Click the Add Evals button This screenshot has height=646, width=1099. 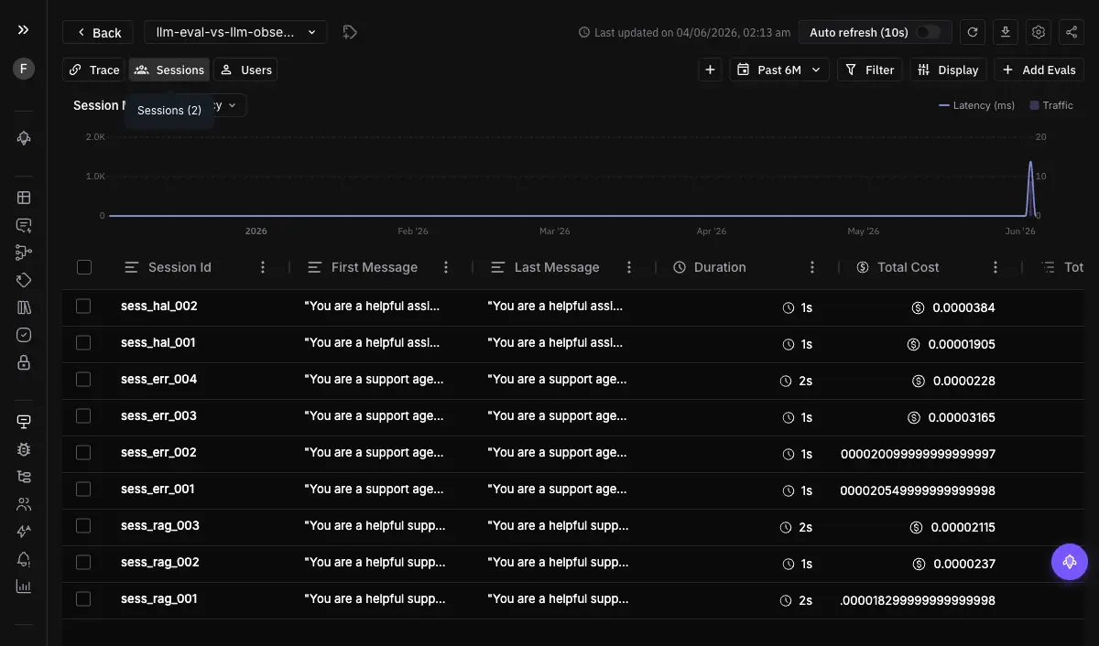pyautogui.click(x=1039, y=70)
